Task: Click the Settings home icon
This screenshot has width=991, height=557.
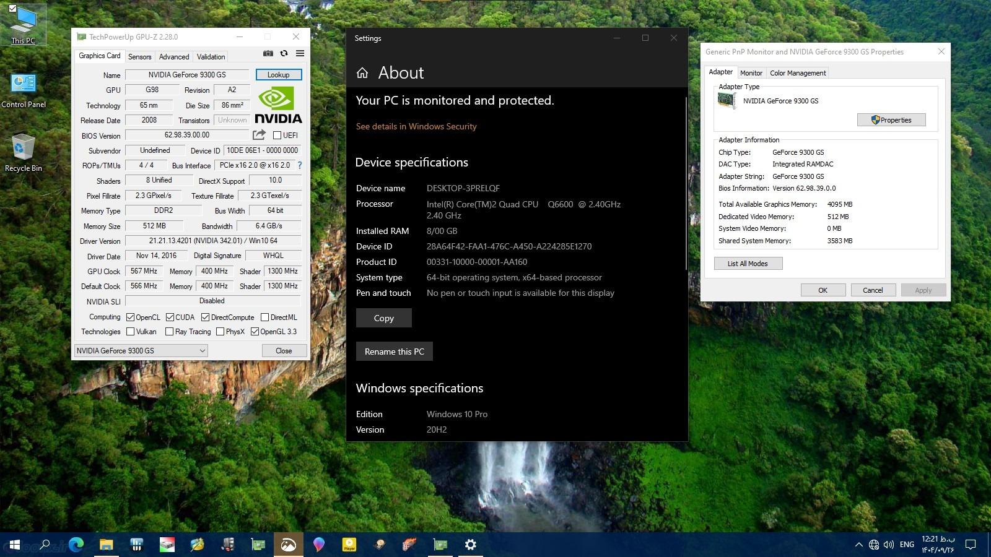Action: pos(362,73)
